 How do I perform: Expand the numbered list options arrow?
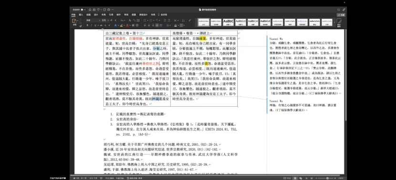154,20
